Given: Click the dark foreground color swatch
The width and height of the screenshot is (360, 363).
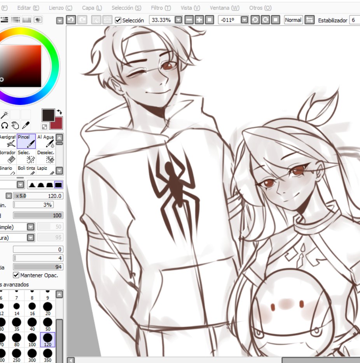Looking at the screenshot, I should pos(48,115).
